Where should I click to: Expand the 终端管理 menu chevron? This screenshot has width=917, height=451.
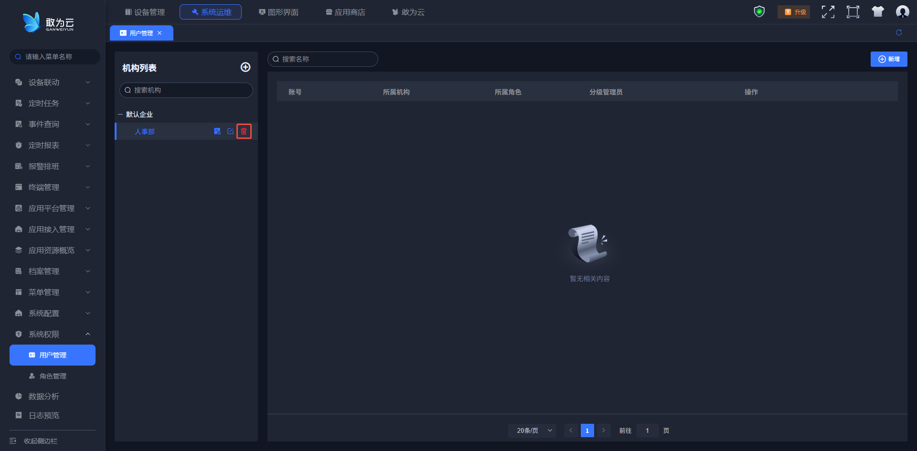pos(88,187)
